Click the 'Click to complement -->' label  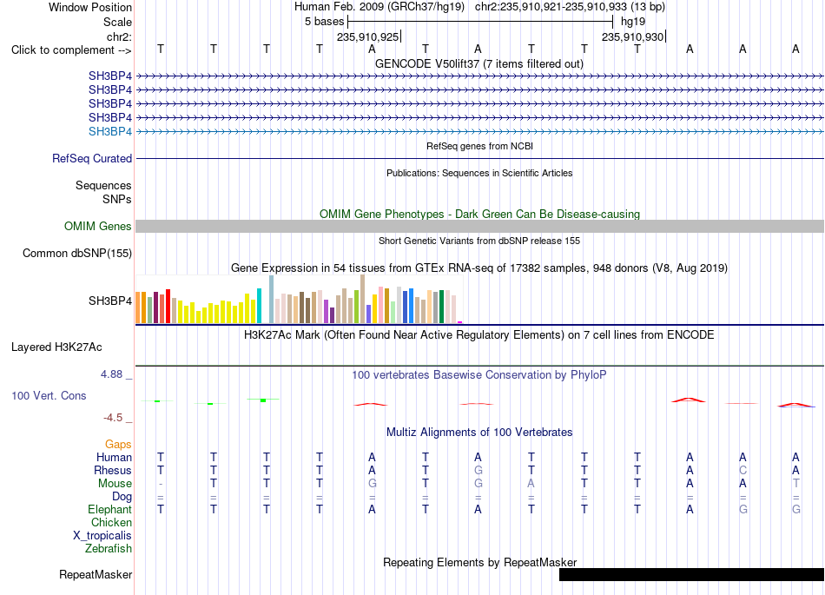(71, 50)
